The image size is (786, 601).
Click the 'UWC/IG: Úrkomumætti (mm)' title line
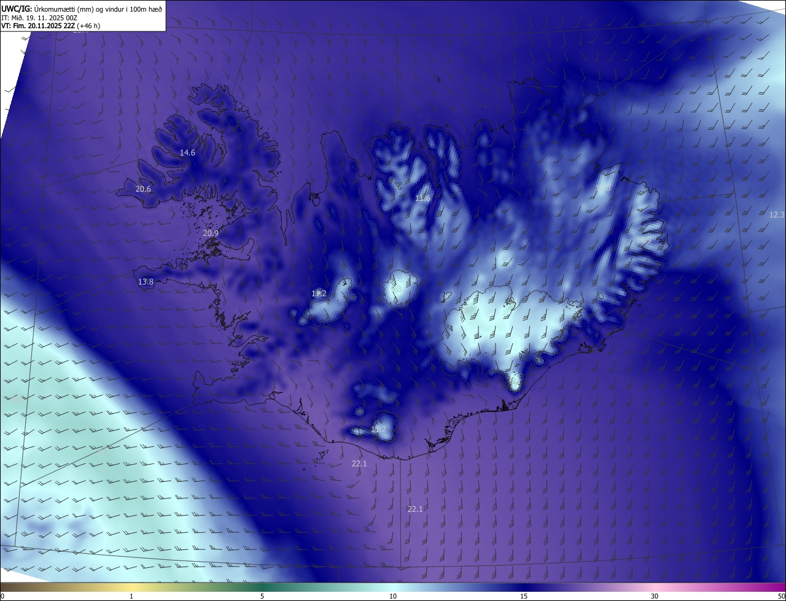click(82, 9)
